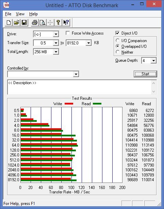The height and width of the screenshot is (209, 164).
Task: Click the 1024.0 transfer size row label
Action: tap(14, 165)
